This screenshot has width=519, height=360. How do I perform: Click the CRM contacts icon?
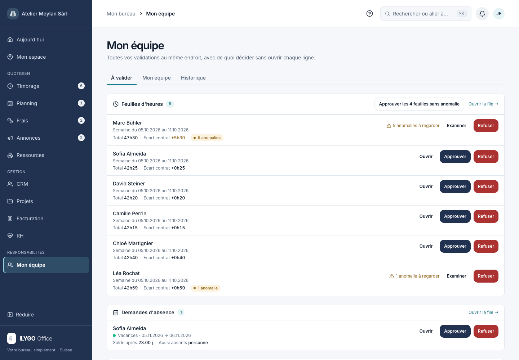click(10, 184)
